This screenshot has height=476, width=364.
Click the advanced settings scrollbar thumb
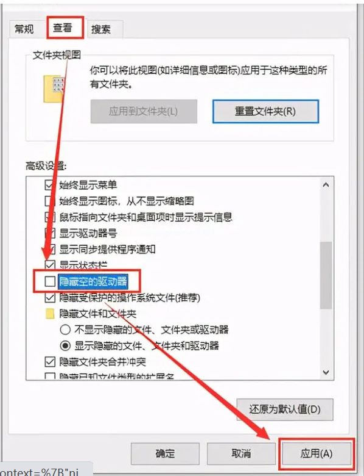[326, 275]
